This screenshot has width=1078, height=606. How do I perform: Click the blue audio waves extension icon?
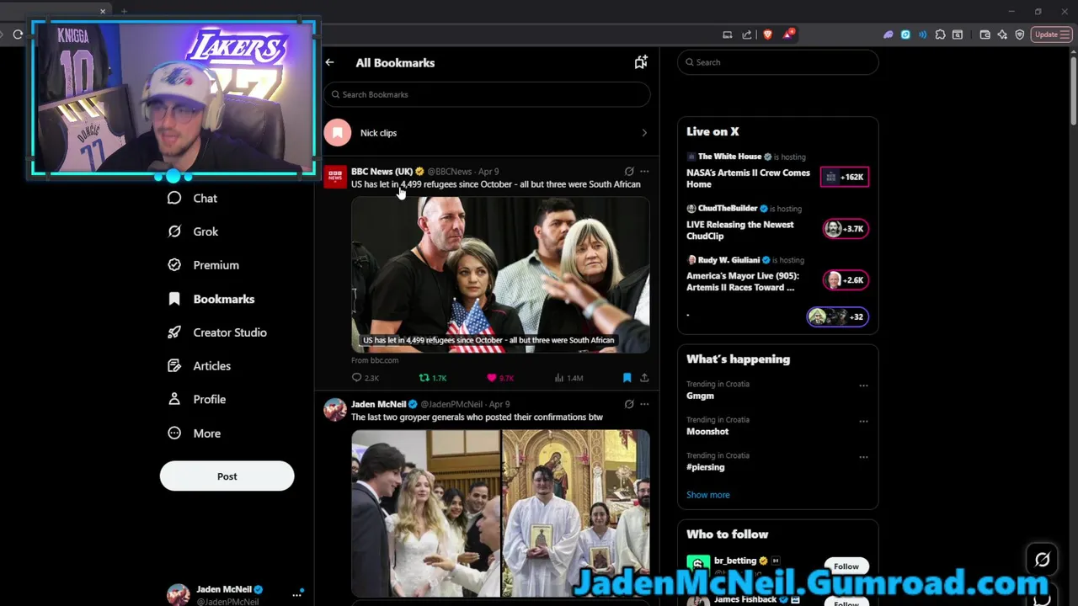923,35
